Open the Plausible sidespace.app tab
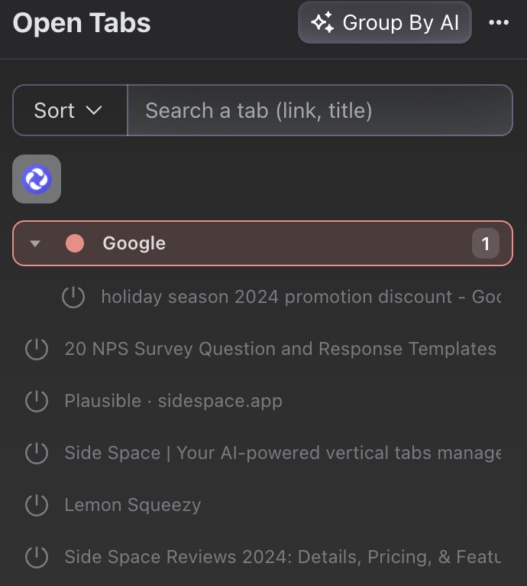 173,401
